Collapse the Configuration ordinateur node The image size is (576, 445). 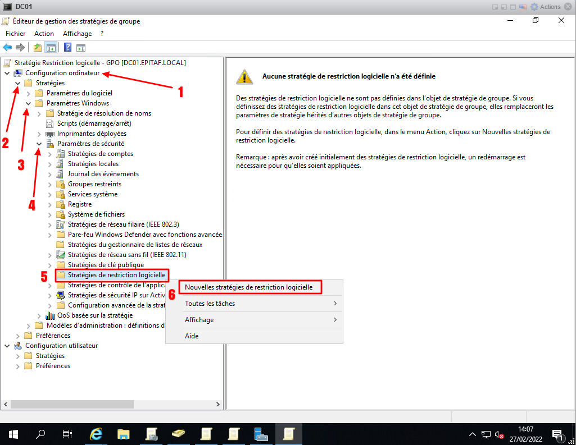(x=7, y=73)
